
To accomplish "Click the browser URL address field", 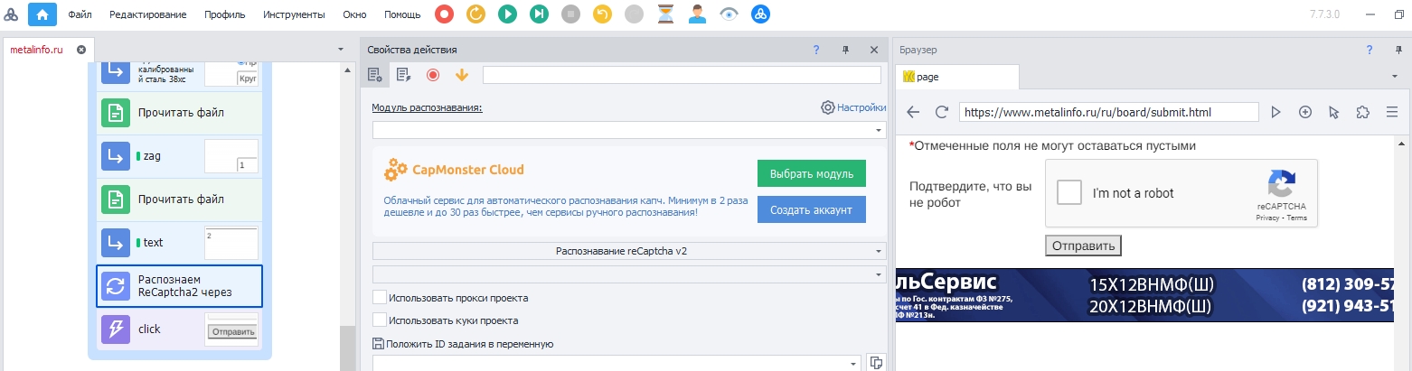I will tap(1108, 112).
